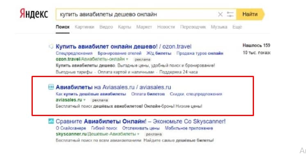The height and width of the screenshot is (155, 306).
Task: Click the Поддержка 24 часа text
Action: pos(179,72)
